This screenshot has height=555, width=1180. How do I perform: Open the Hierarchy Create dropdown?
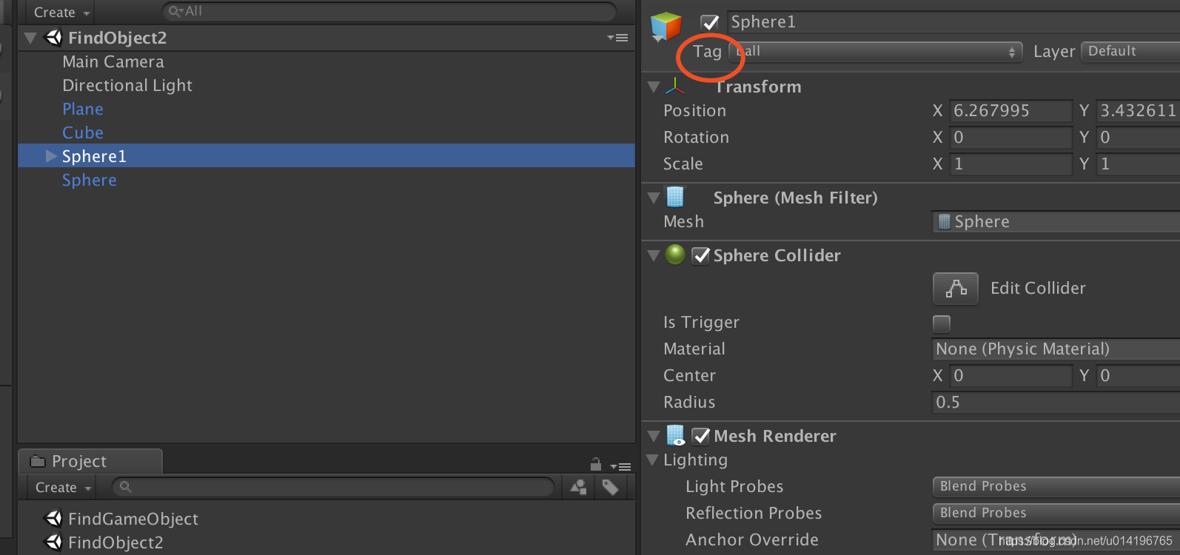tap(61, 12)
